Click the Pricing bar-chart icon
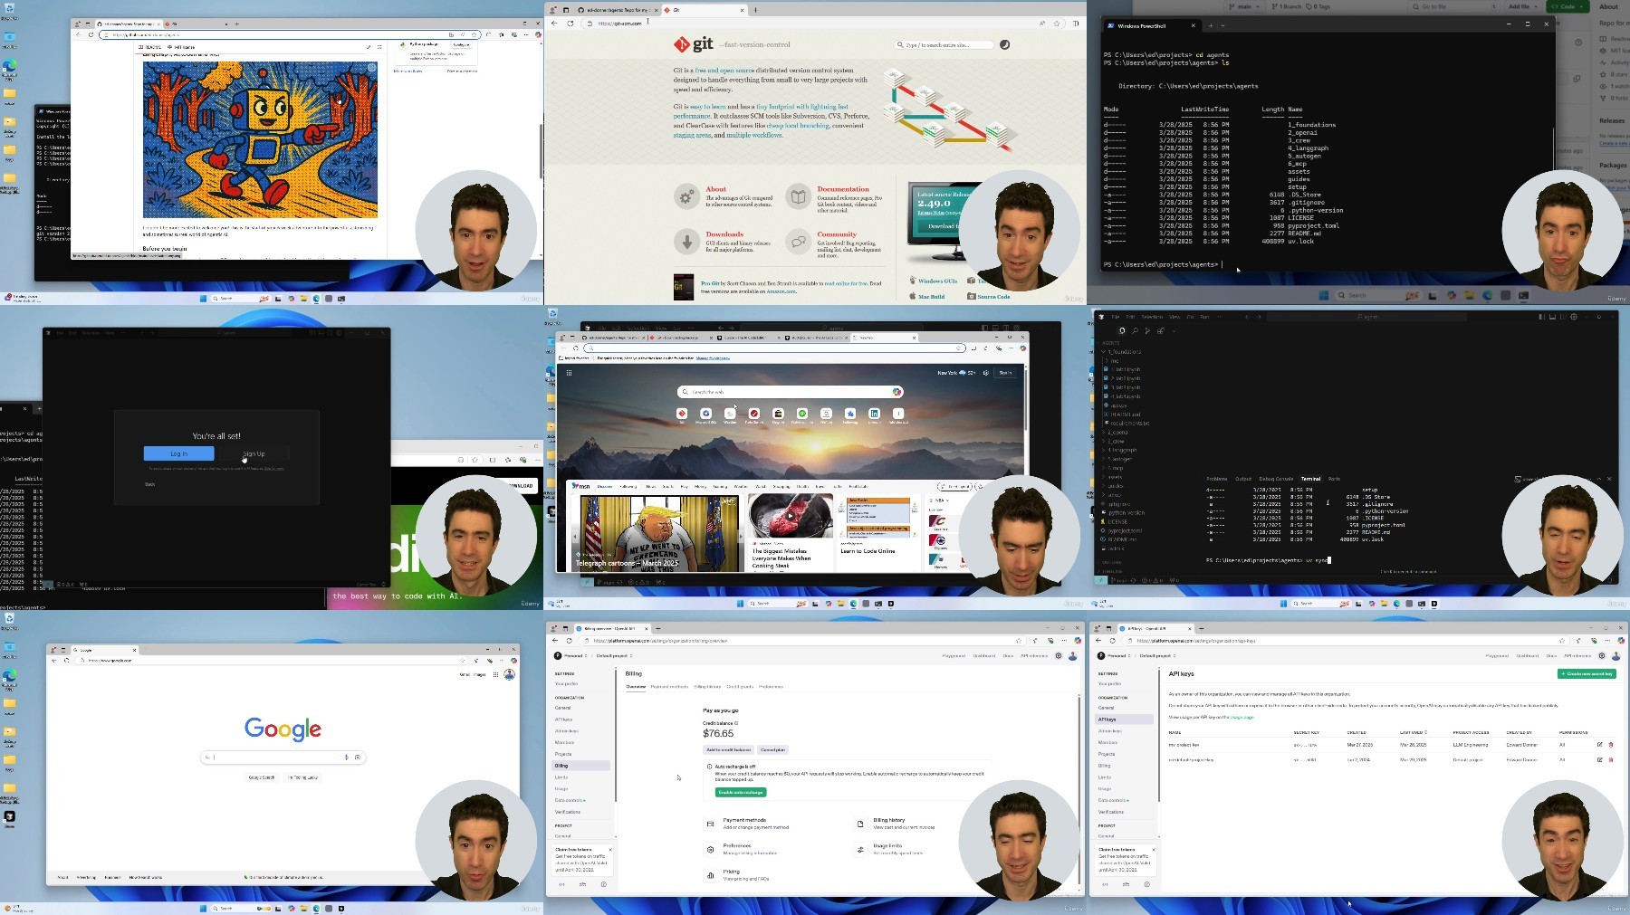1630x915 pixels. [710, 875]
